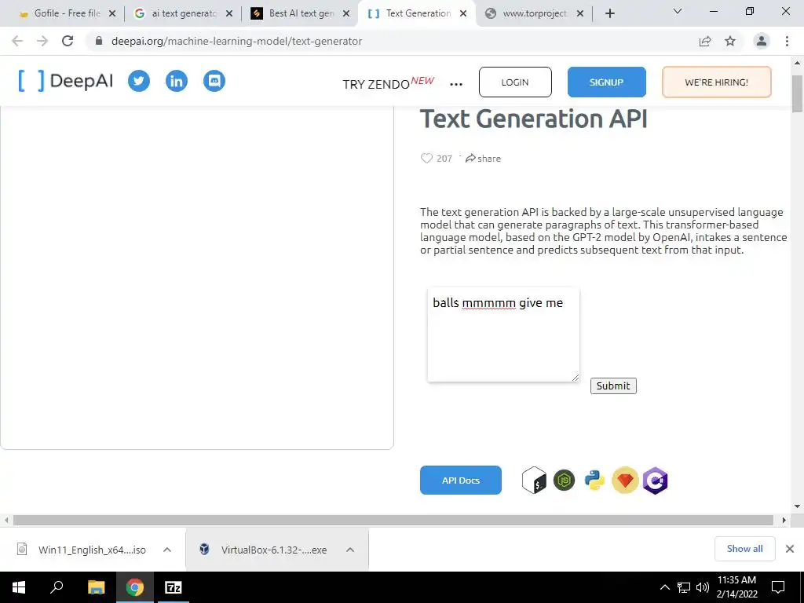Open TRY ZENDO link
Viewport: 804px width, 603px height.
pyautogui.click(x=388, y=83)
